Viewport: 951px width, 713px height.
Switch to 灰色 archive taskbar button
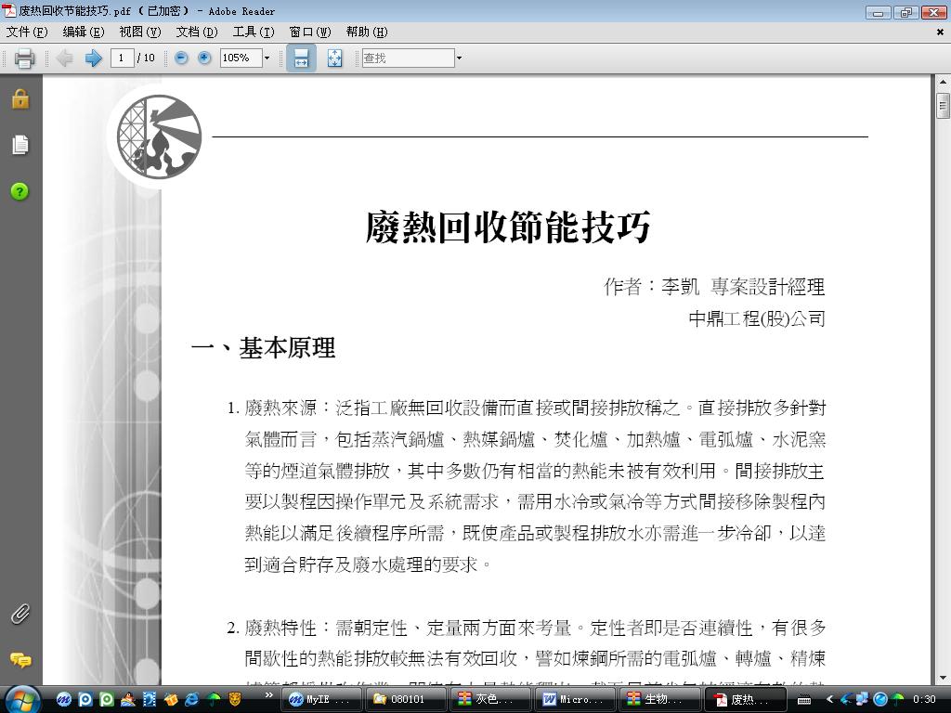click(x=491, y=700)
